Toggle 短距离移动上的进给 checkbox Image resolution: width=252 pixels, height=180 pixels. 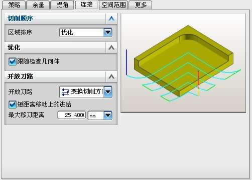(x=12, y=104)
